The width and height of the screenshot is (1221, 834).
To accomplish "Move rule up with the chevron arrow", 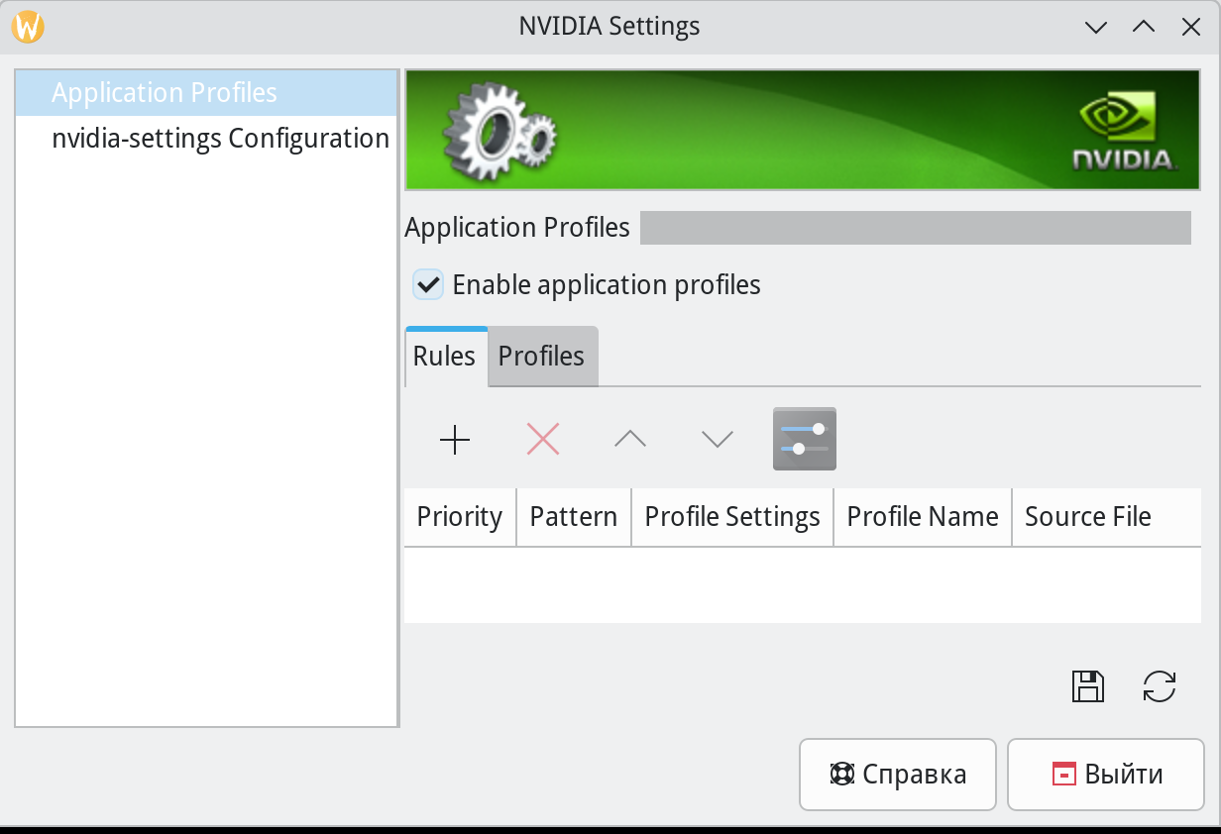I will pyautogui.click(x=630, y=439).
